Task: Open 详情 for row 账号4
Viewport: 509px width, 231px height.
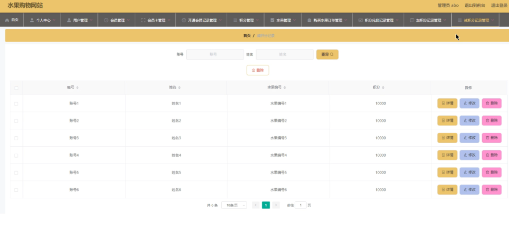Action: click(x=447, y=155)
